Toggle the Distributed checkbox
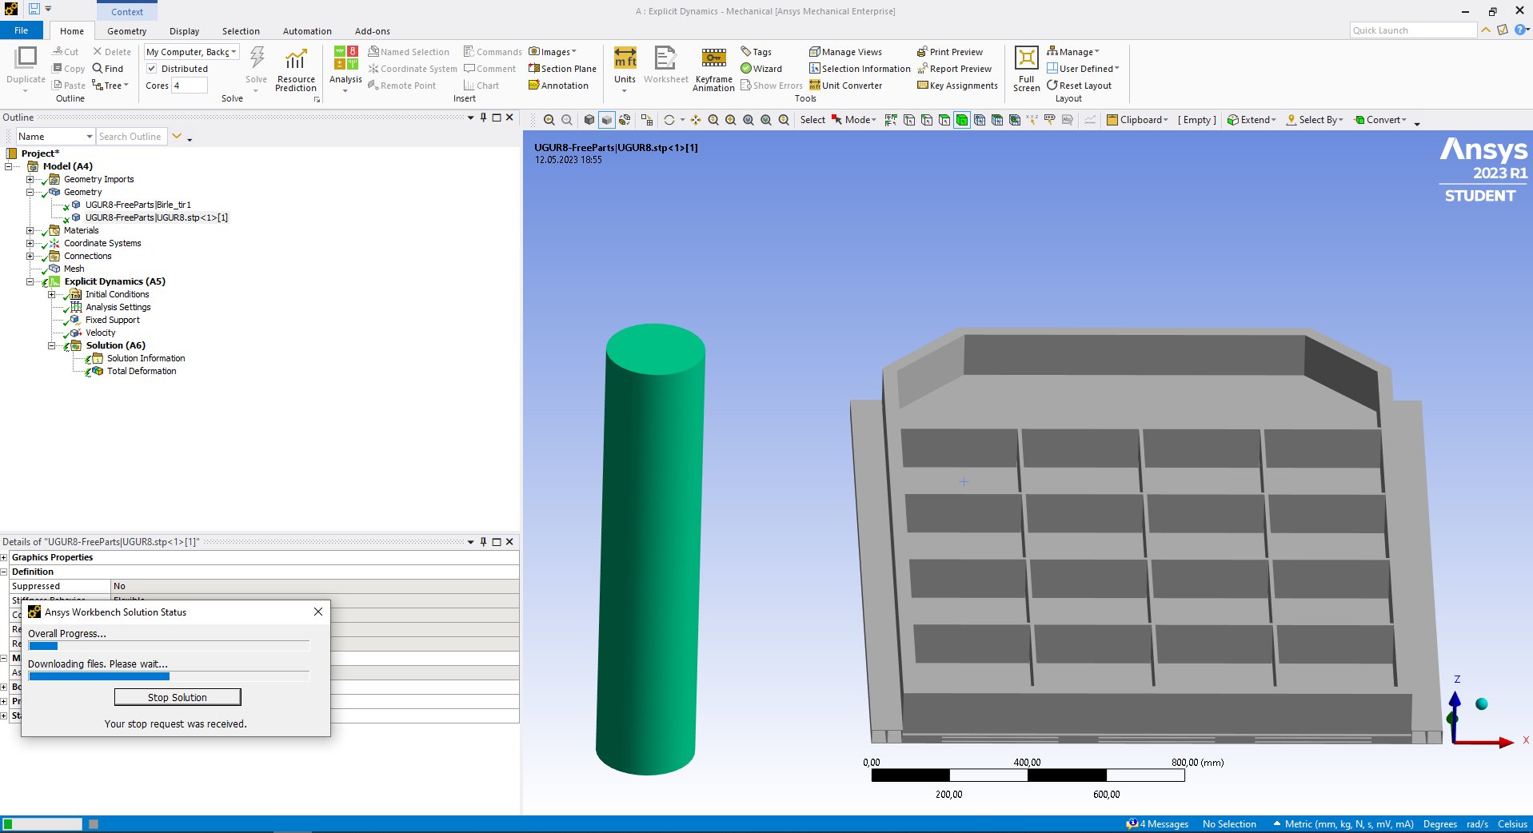The width and height of the screenshot is (1533, 833). tap(152, 69)
